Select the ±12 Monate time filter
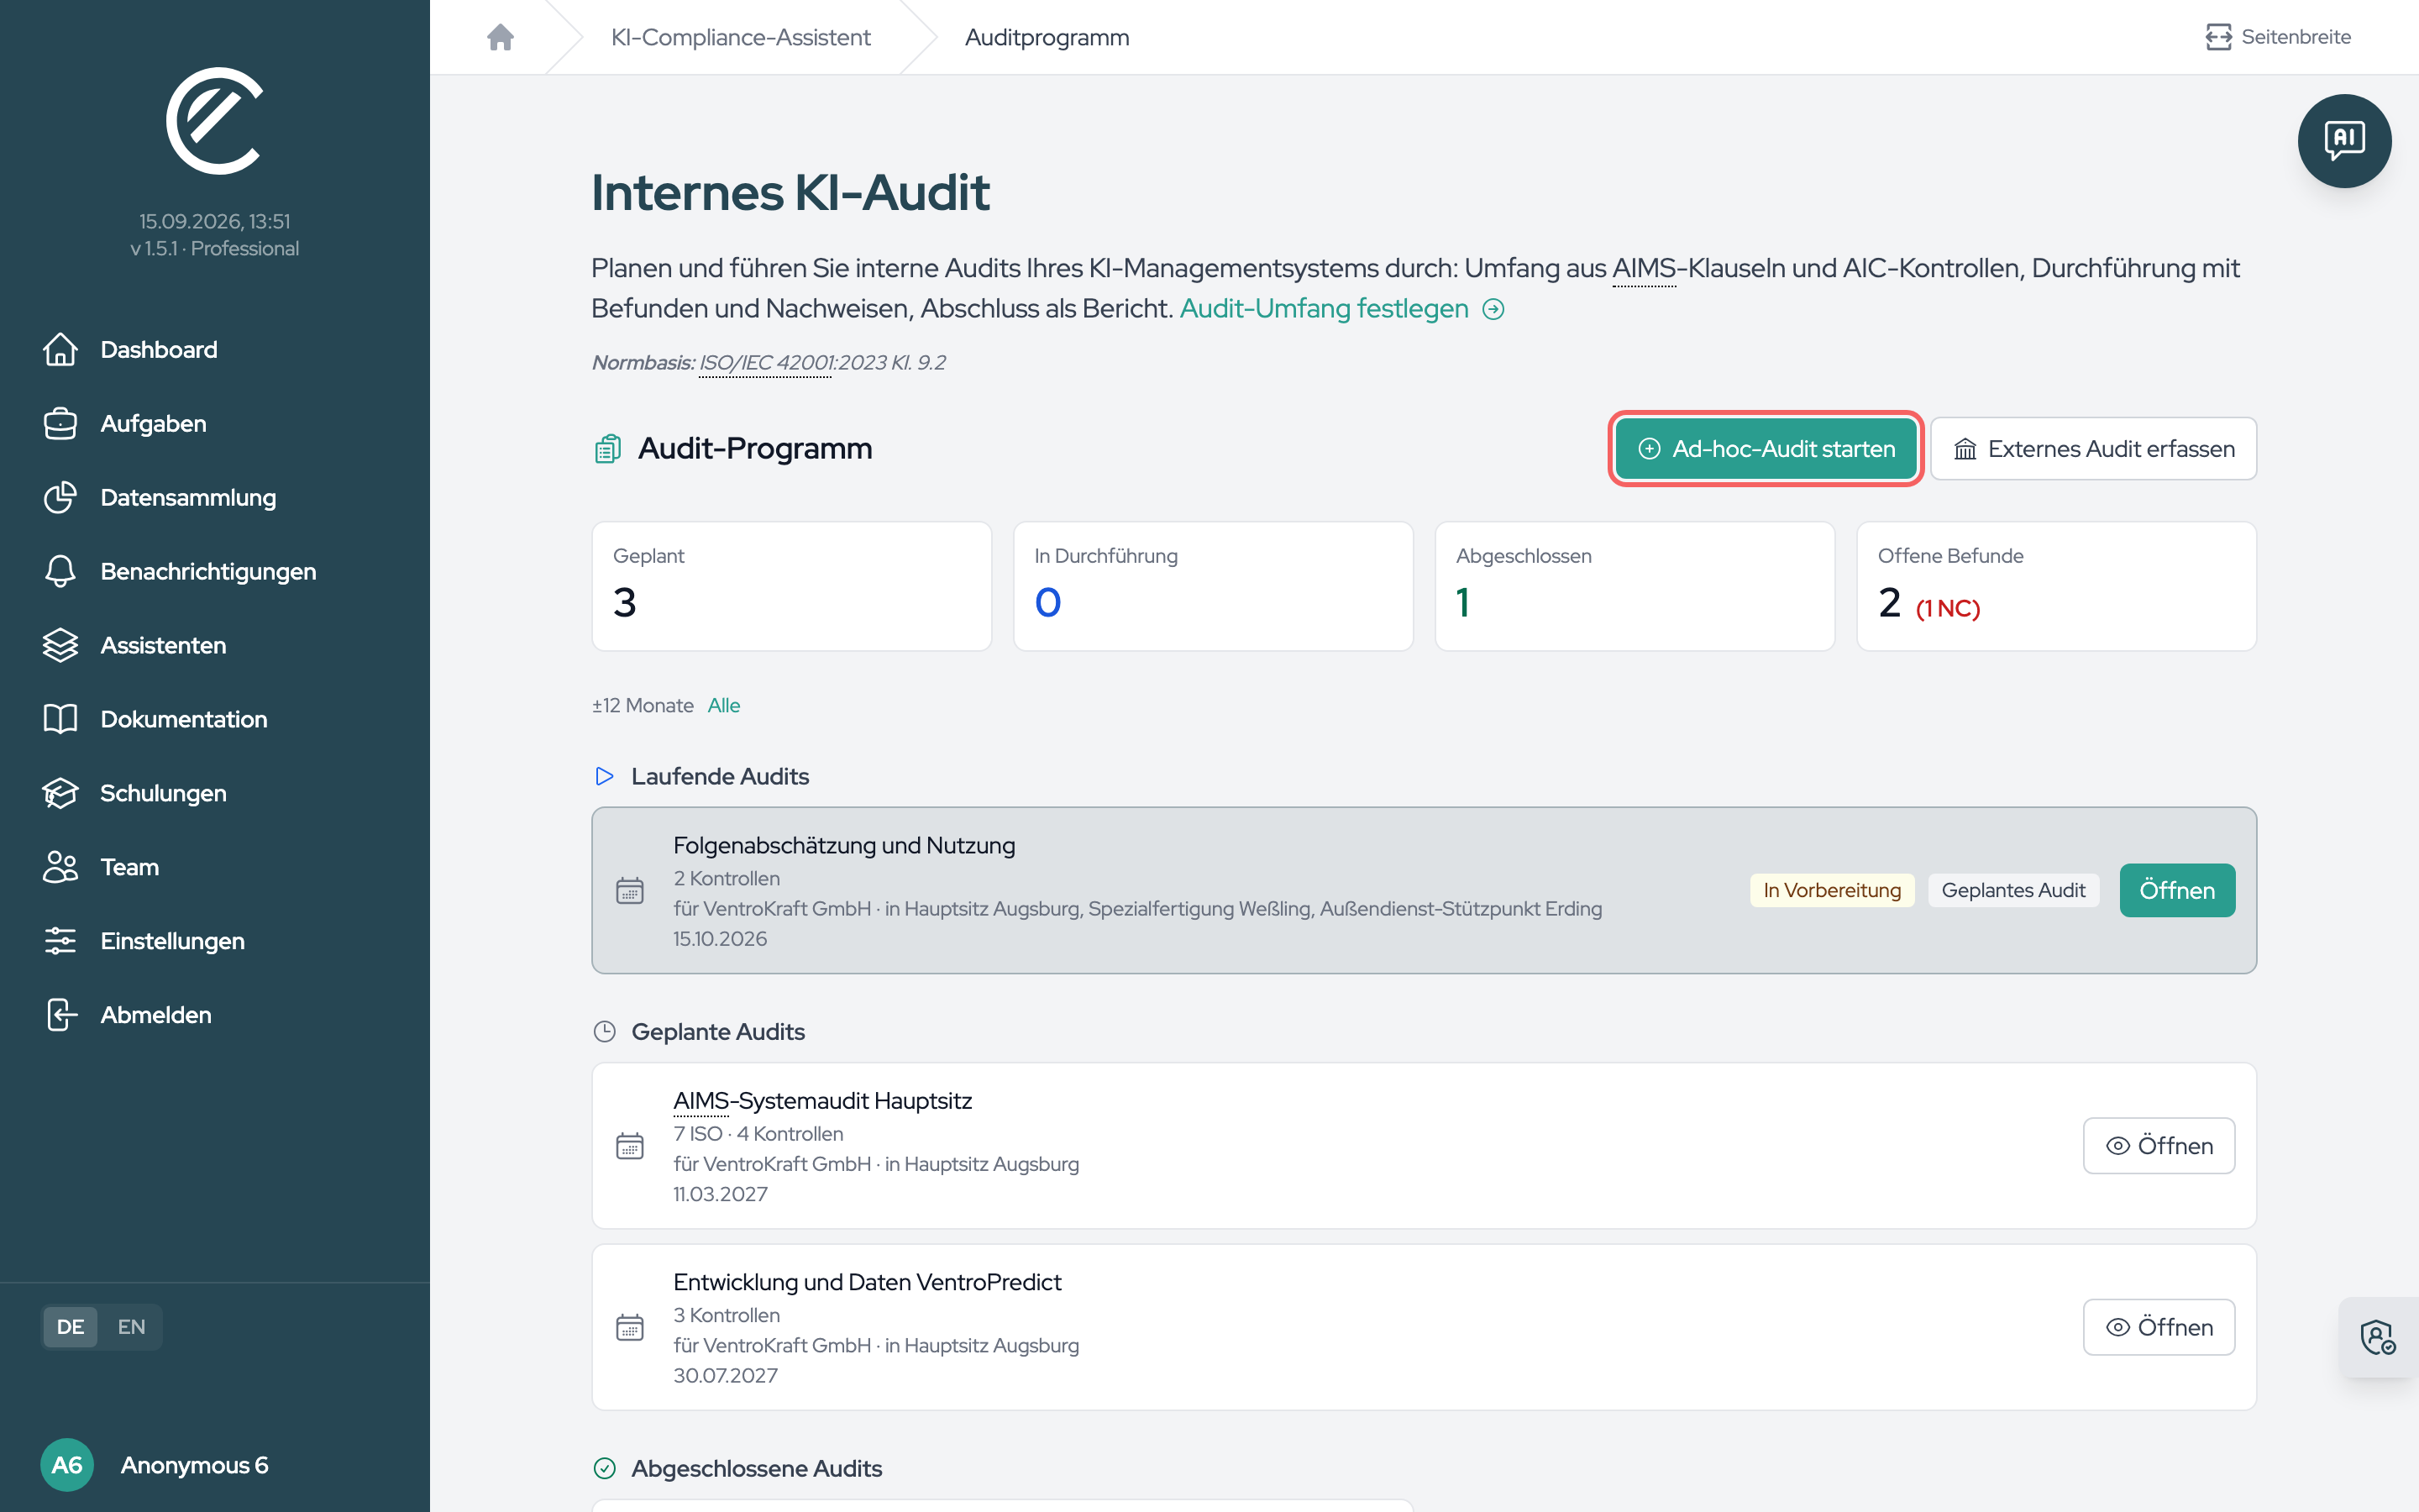2419x1512 pixels. pos(643,705)
